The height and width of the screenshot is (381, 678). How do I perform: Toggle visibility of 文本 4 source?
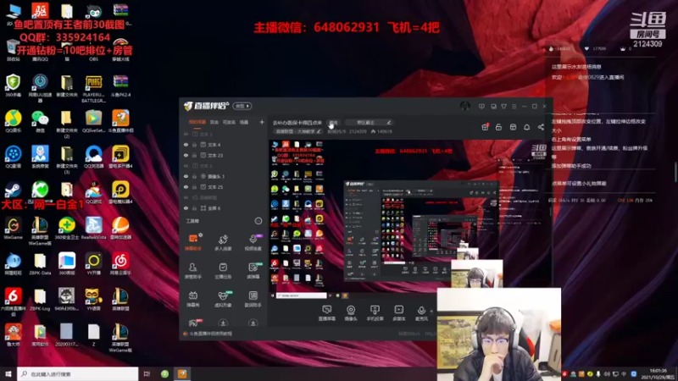pyautogui.click(x=186, y=145)
